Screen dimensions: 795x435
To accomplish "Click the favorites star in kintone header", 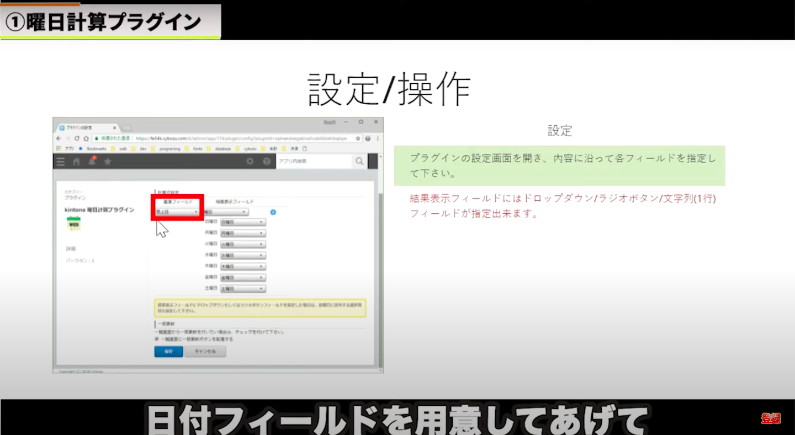I will [x=108, y=162].
